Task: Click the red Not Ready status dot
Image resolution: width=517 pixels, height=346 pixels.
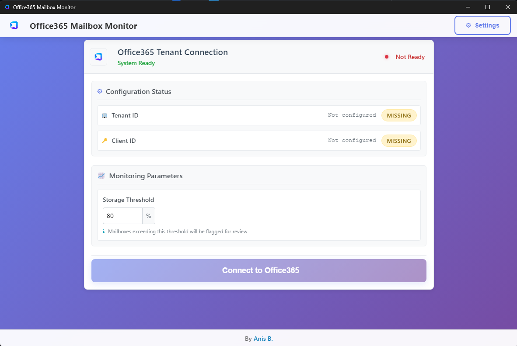Action: (x=387, y=57)
